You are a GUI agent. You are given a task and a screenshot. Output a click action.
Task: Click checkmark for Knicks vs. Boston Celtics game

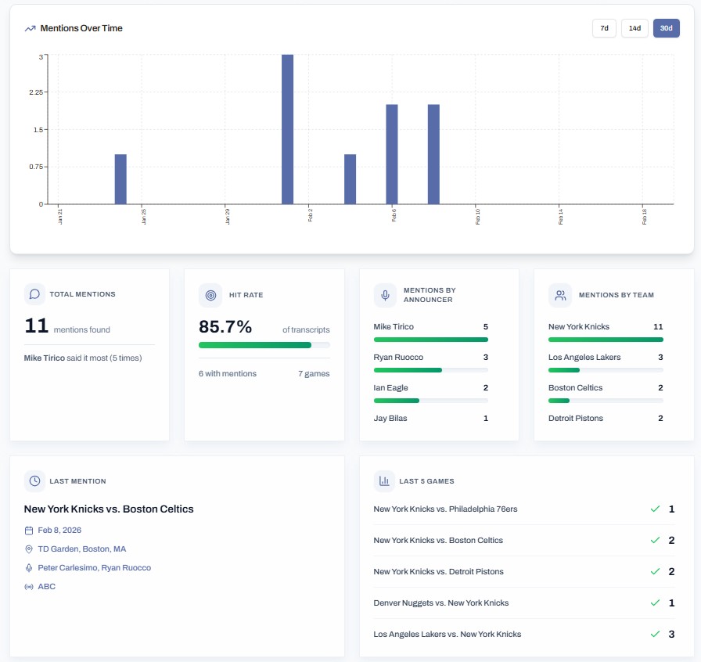click(655, 541)
